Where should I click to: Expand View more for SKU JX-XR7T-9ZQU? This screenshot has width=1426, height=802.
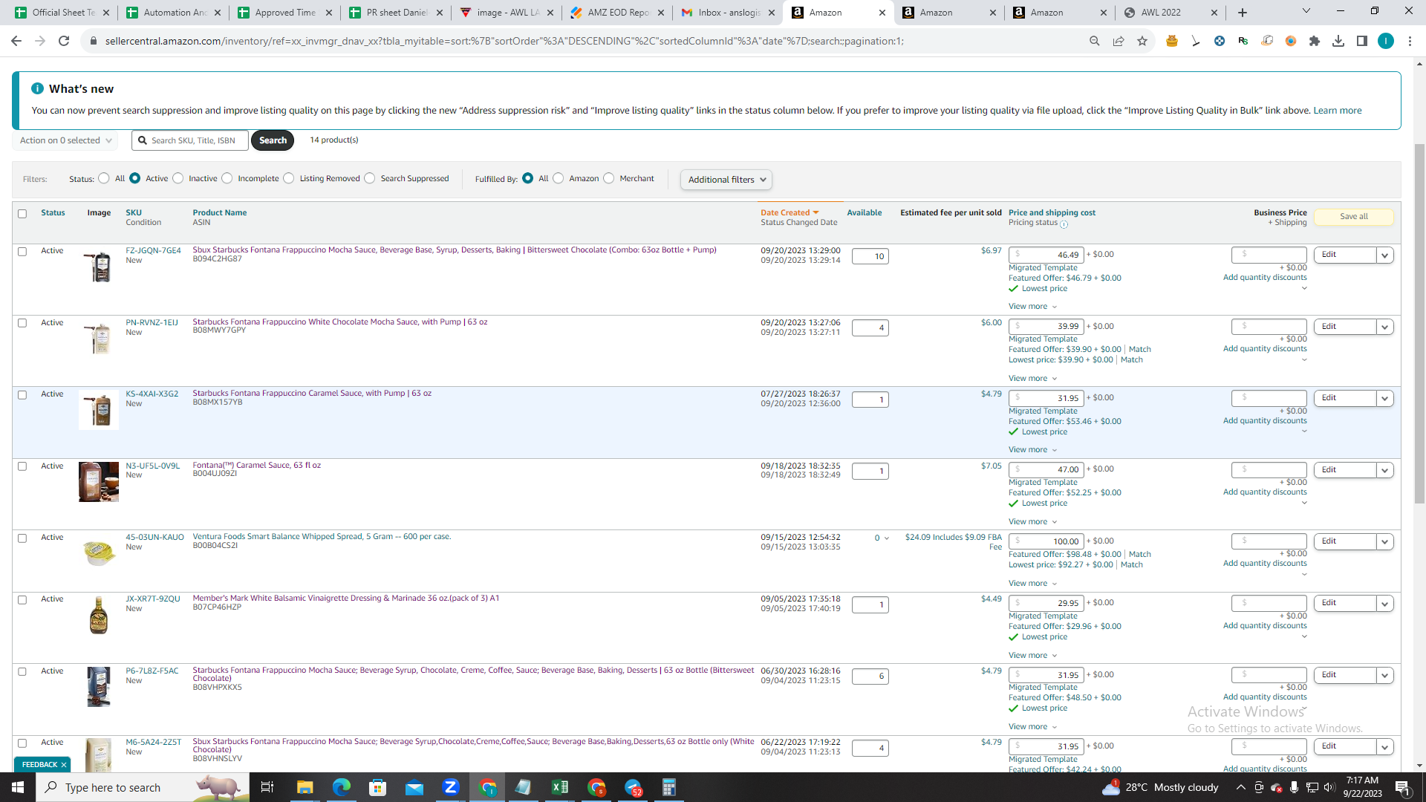(x=1032, y=656)
